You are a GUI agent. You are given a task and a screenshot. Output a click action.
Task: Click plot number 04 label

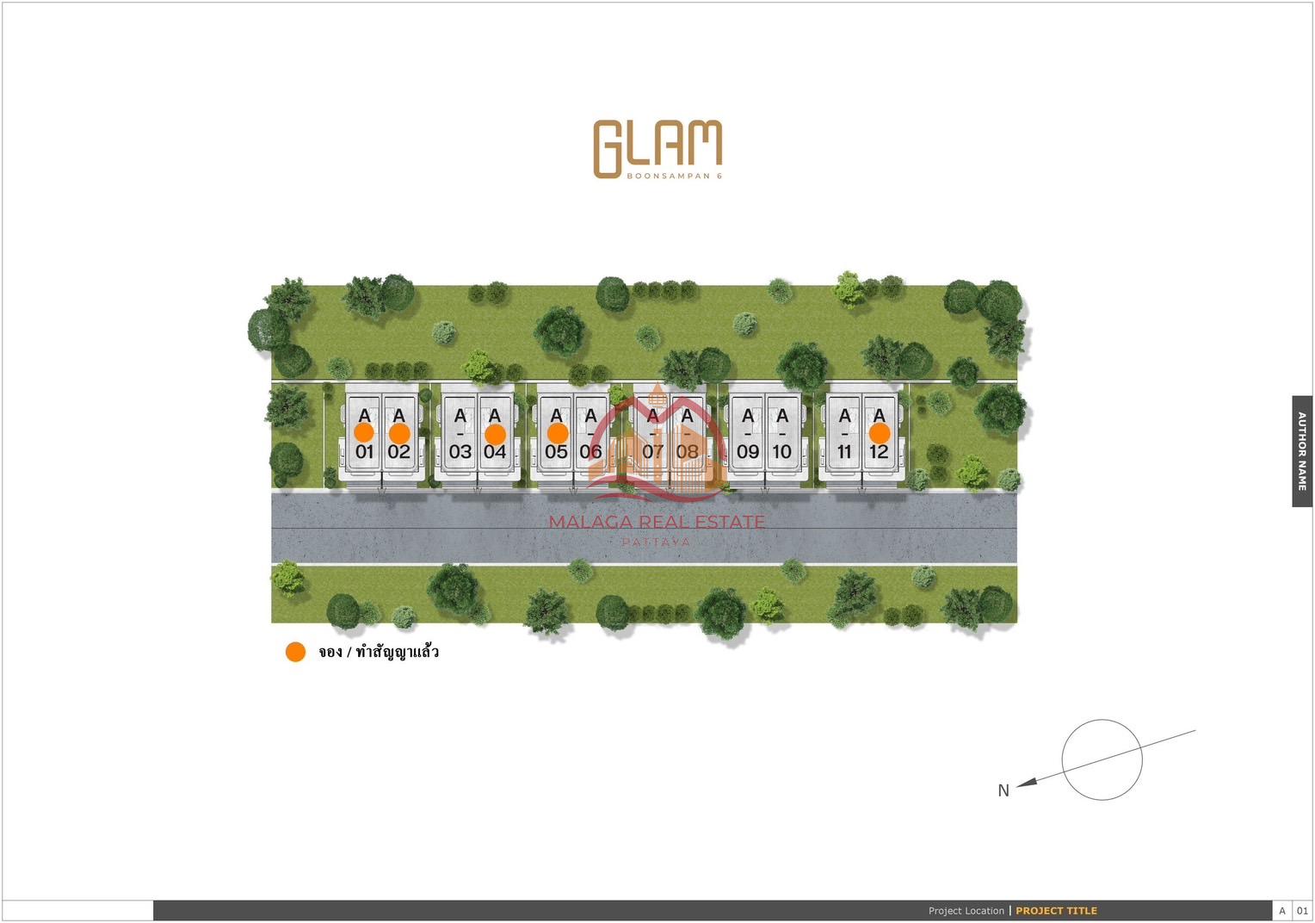click(x=495, y=452)
